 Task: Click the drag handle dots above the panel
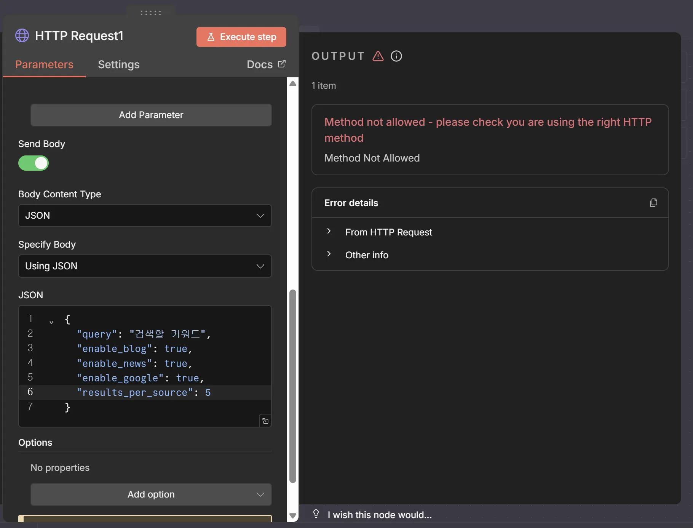[x=151, y=13]
